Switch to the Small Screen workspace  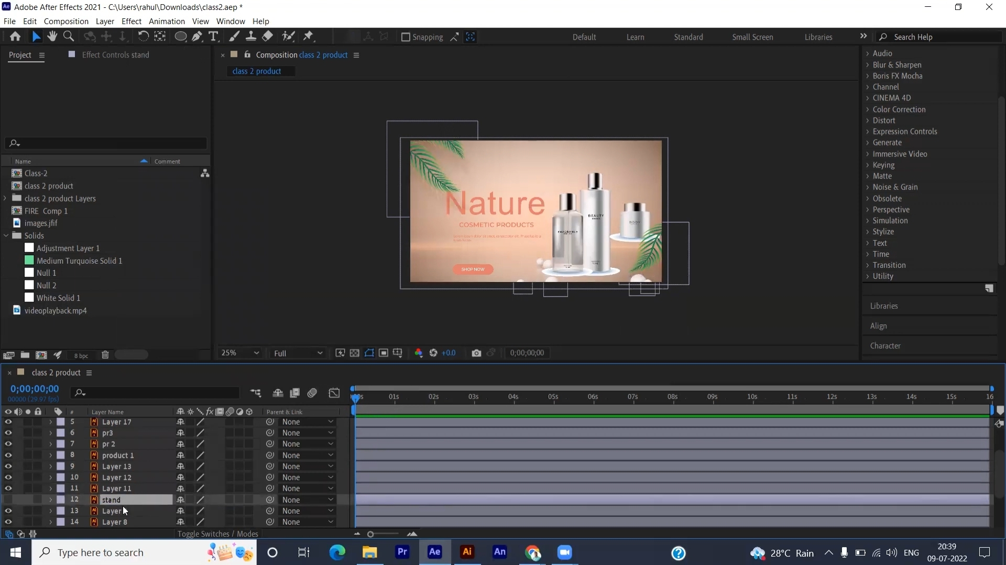click(x=752, y=37)
